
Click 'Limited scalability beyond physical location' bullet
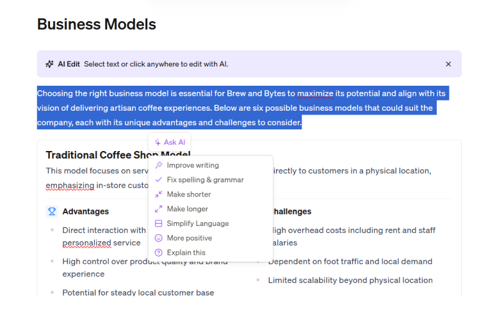[350, 280]
